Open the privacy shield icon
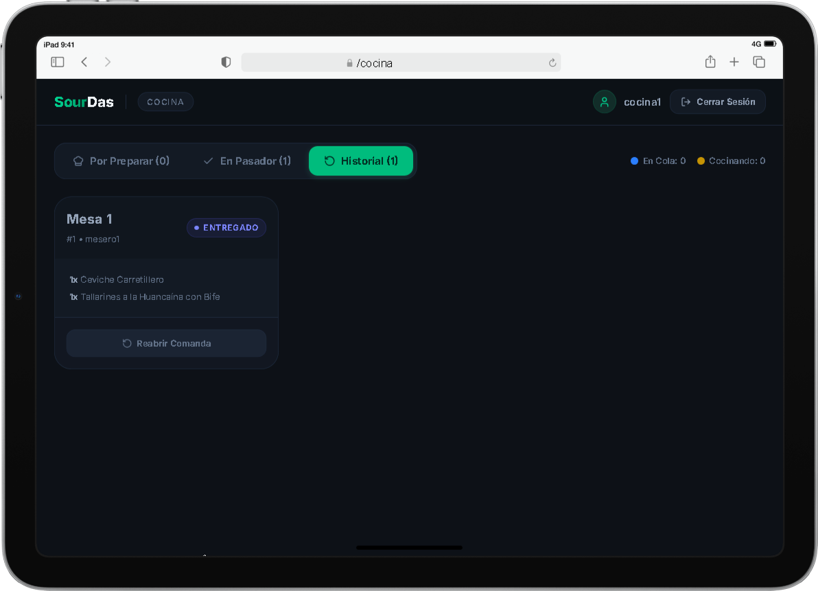Viewport: 818px width, 591px height. 226,62
